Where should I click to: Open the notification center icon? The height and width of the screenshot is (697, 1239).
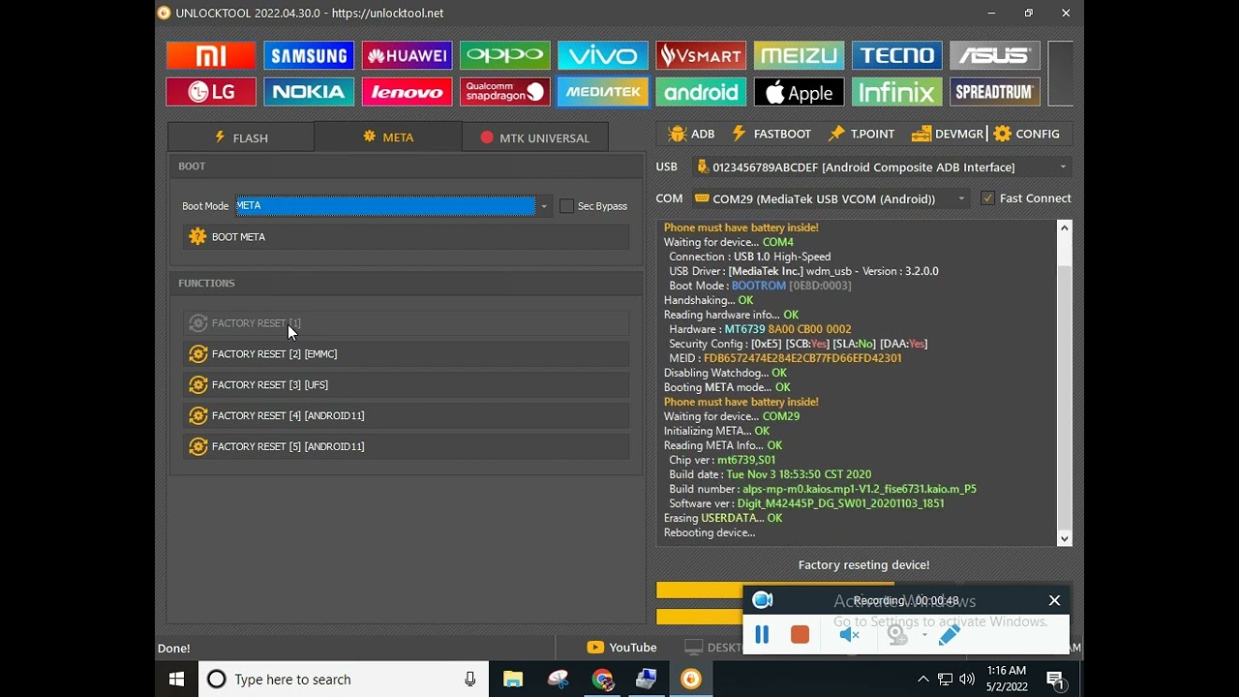(1056, 680)
